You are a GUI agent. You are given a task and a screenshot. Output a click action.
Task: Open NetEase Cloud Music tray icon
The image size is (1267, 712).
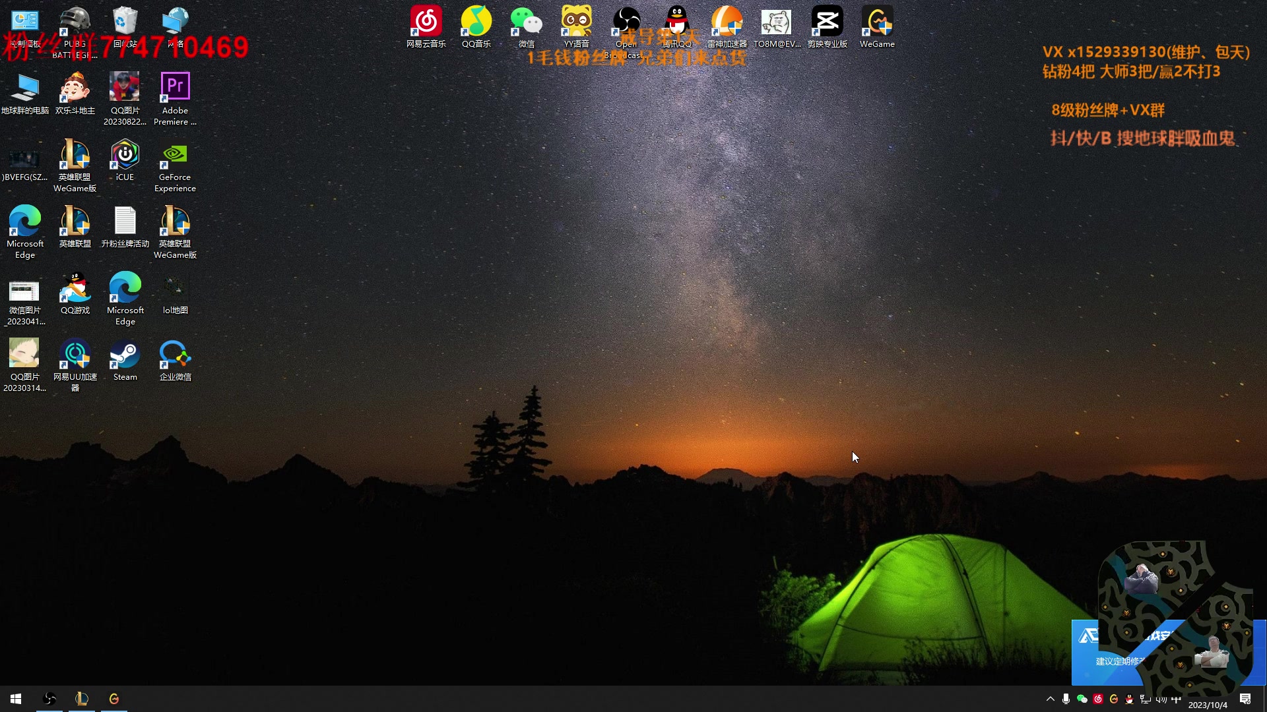pyautogui.click(x=1098, y=699)
